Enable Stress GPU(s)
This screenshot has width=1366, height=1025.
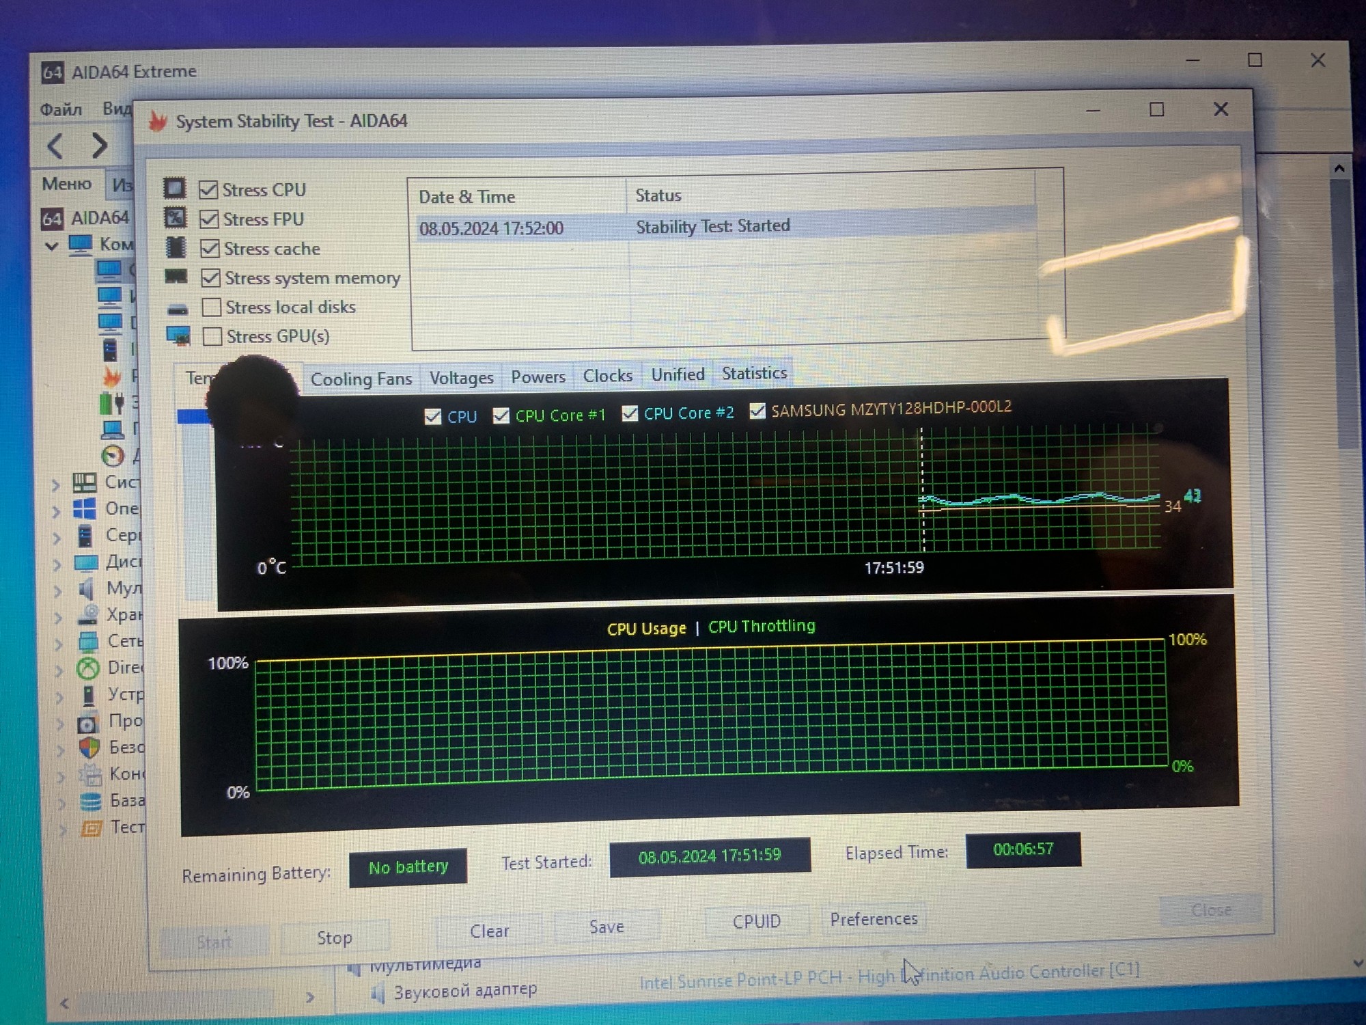212,336
